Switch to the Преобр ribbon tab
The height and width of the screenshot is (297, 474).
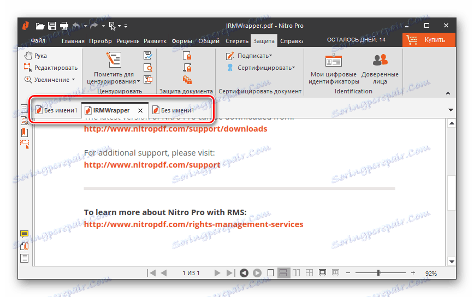point(100,41)
